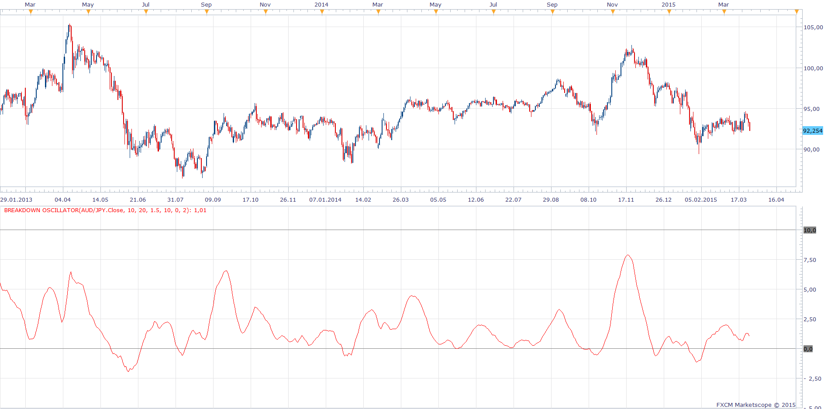
Task: Select the 16.04 date label
Action: pos(776,199)
